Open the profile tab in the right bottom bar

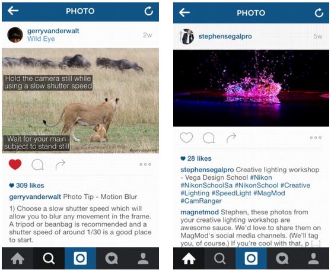(x=313, y=258)
